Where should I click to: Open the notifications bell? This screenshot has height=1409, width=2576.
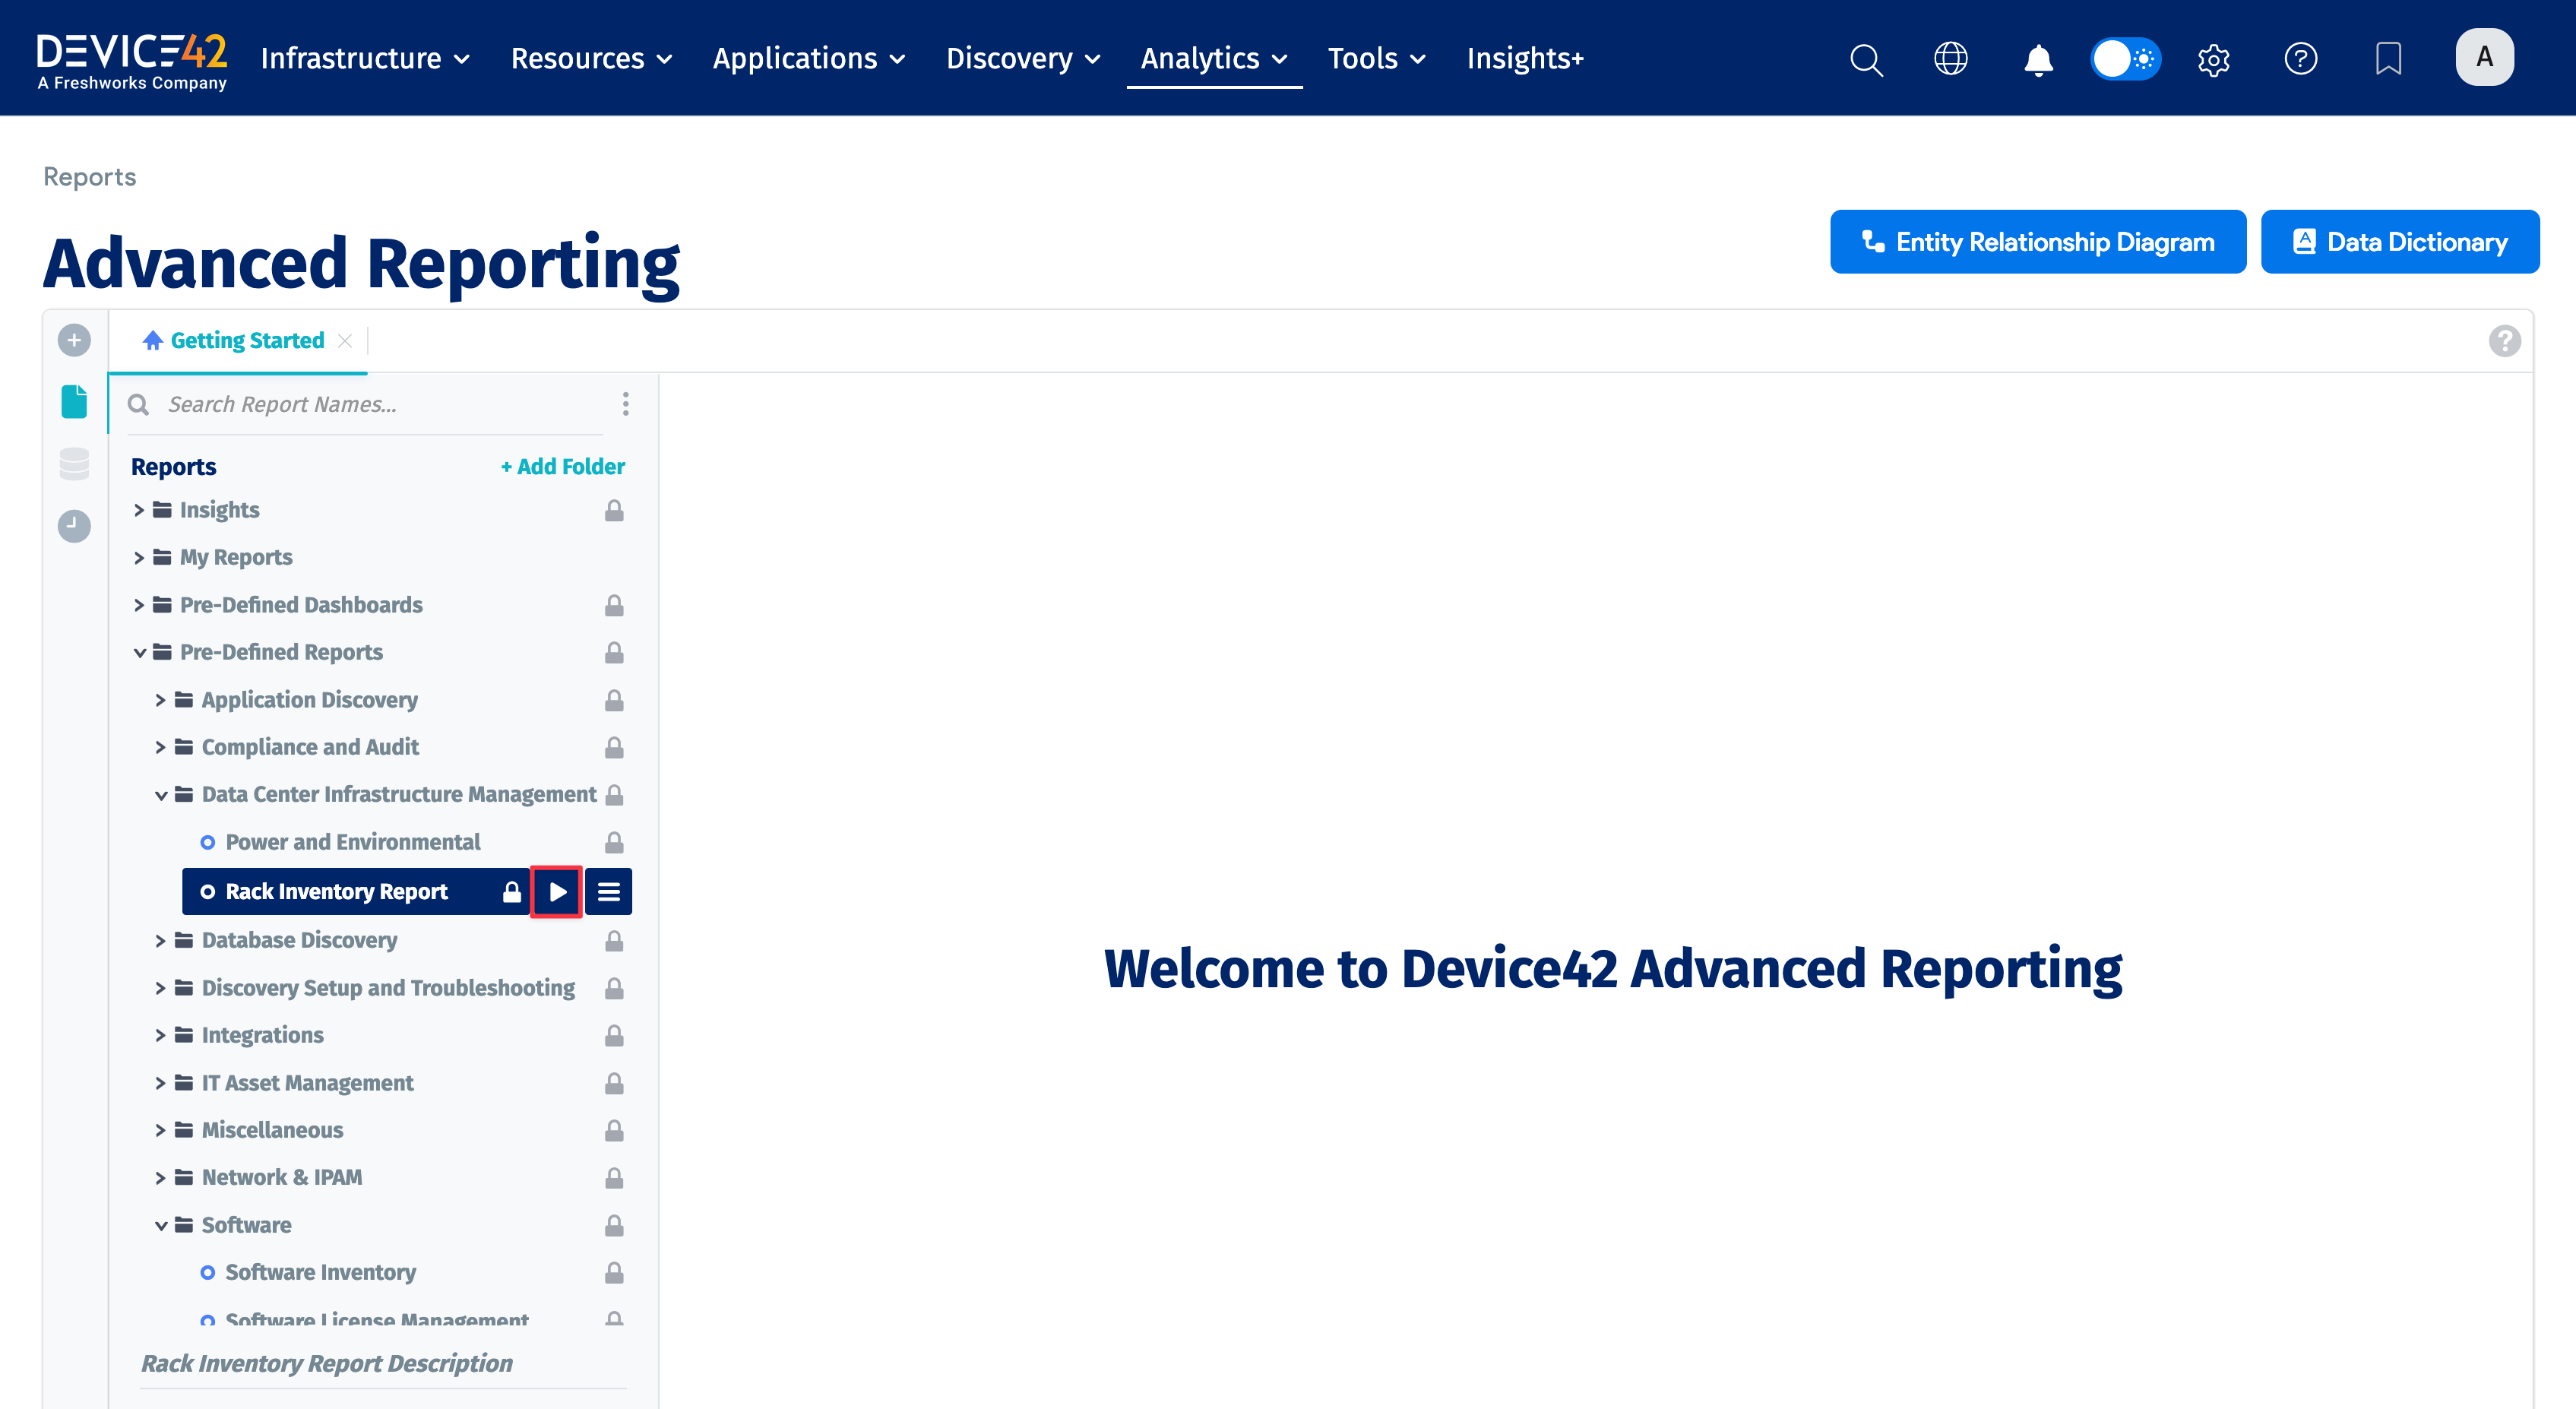point(2038,59)
